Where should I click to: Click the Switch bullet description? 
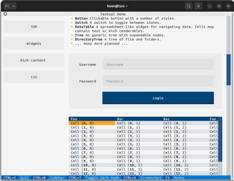point(118,23)
